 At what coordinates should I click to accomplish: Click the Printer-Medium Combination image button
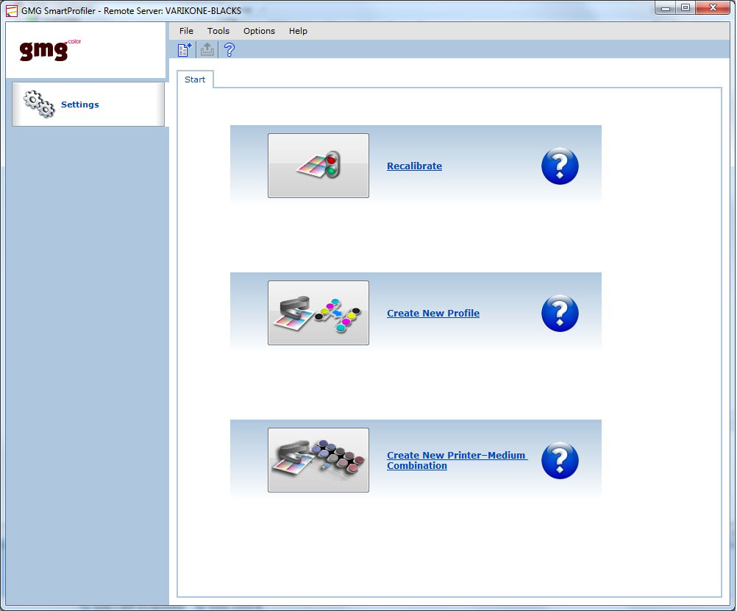click(x=318, y=460)
